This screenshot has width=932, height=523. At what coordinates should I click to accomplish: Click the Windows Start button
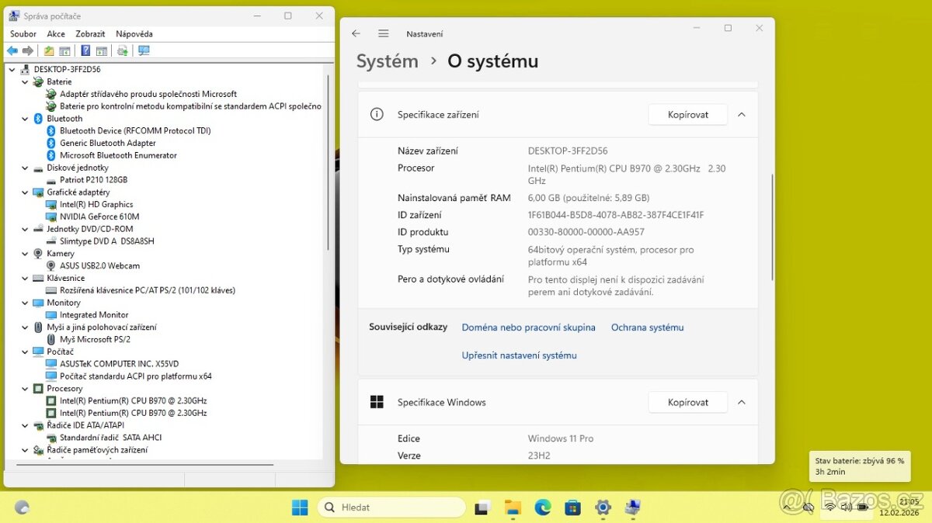pyautogui.click(x=300, y=507)
